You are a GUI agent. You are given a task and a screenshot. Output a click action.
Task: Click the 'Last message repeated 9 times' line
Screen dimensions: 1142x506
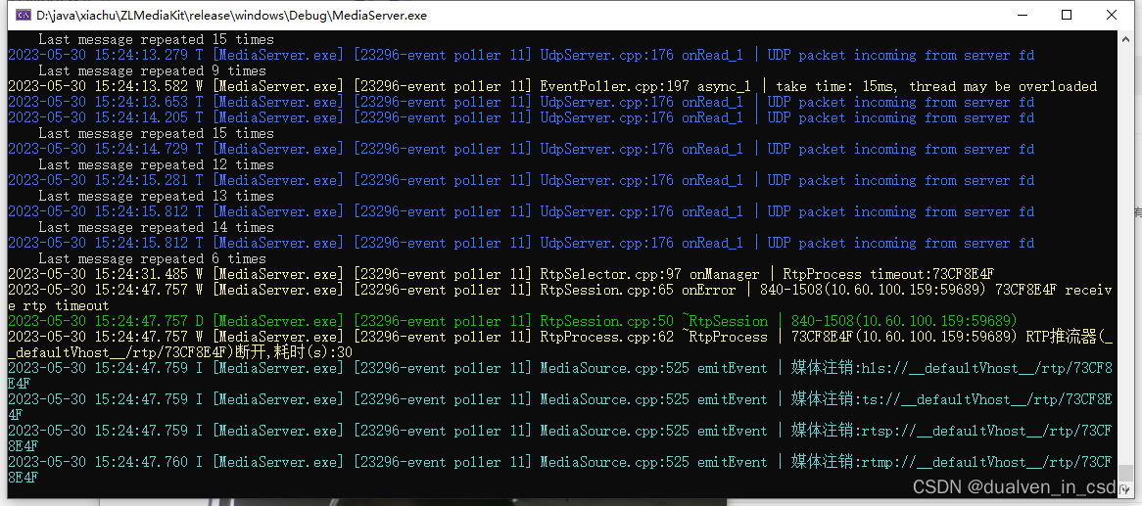pyautogui.click(x=152, y=70)
